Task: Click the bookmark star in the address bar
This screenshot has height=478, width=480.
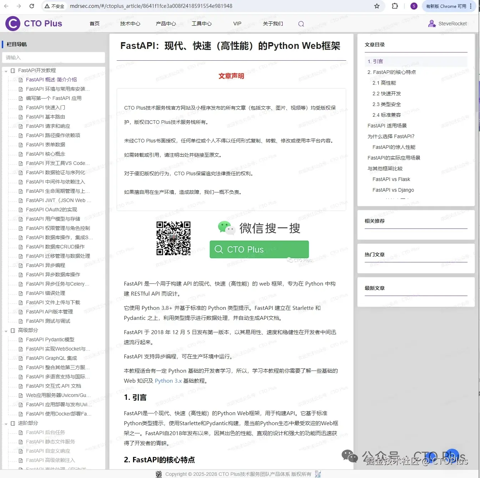Action: click(x=377, y=6)
